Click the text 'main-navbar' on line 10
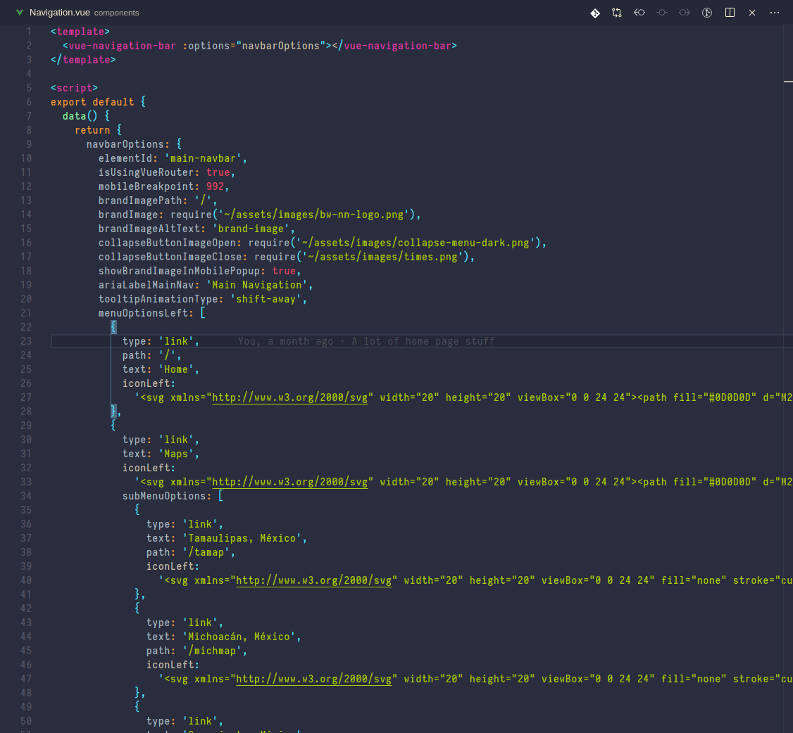Screen dimensions: 793x733 pyautogui.click(x=203, y=158)
